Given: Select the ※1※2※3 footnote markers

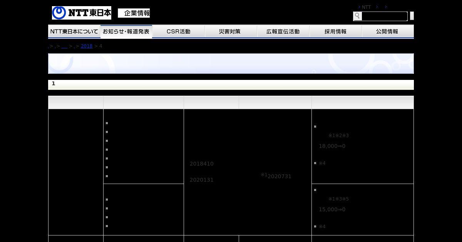Looking at the screenshot, I should click(338, 136).
